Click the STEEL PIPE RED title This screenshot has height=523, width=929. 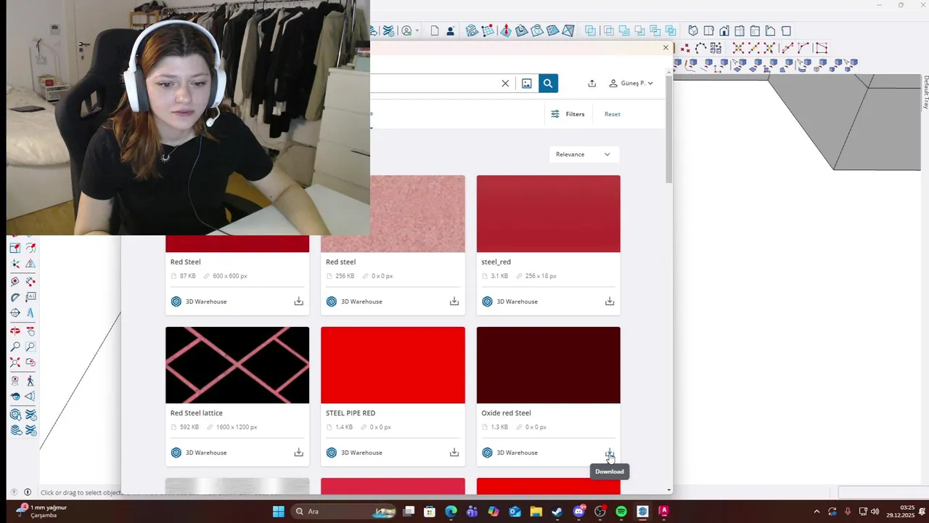click(351, 413)
